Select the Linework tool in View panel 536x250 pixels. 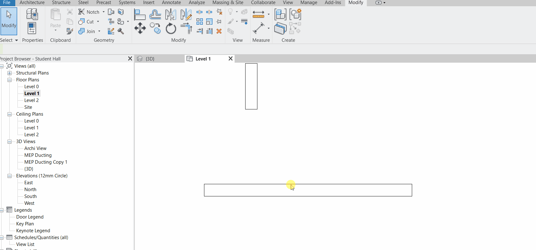244,22
